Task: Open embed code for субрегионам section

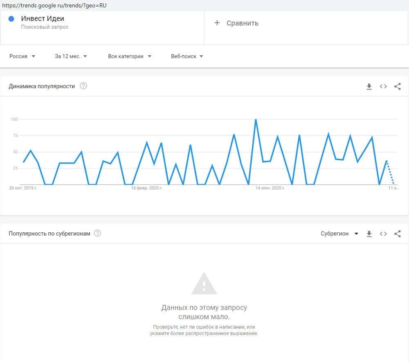Action: 383,234
